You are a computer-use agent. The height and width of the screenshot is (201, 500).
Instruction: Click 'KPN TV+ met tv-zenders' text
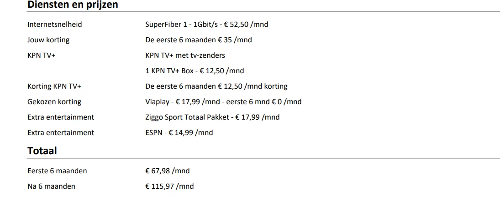tap(185, 55)
